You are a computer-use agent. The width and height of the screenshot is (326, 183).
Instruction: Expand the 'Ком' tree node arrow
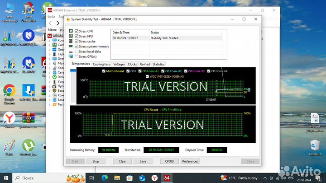pyautogui.click(x=49, y=41)
